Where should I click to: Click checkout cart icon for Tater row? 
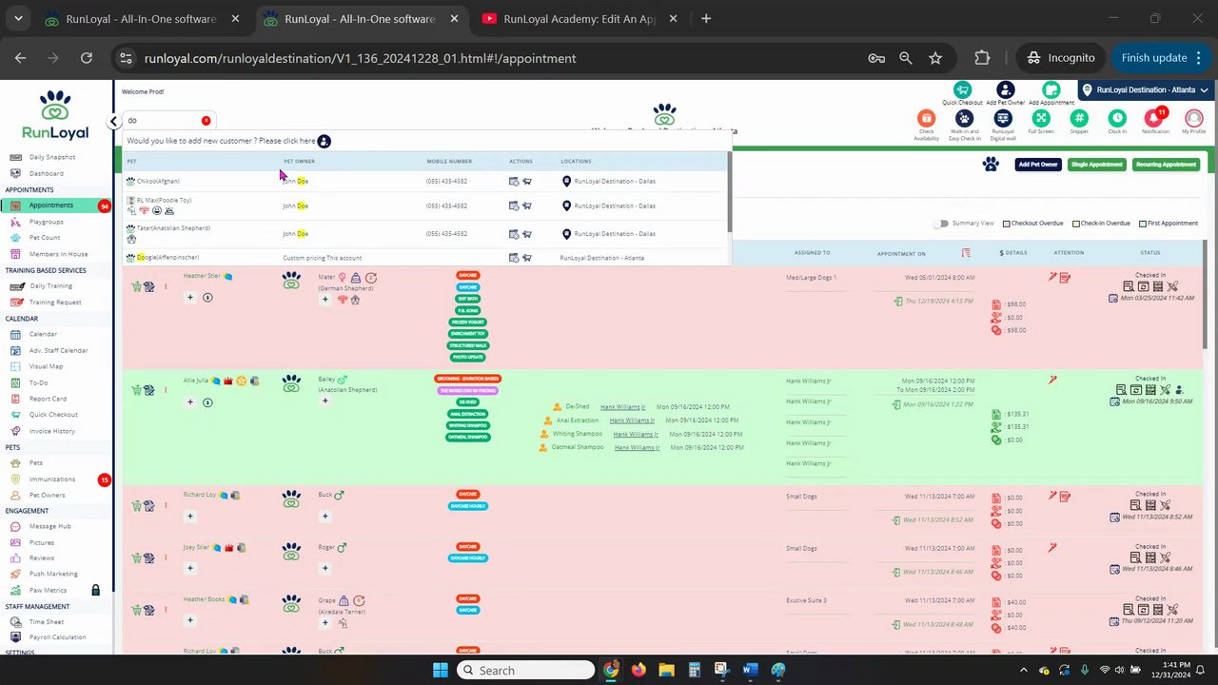click(526, 233)
